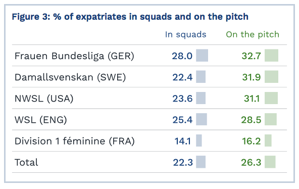Image resolution: width=299 pixels, height=189 pixels.
Task: Click the blue bar next to 28.0
Action: click(202, 55)
